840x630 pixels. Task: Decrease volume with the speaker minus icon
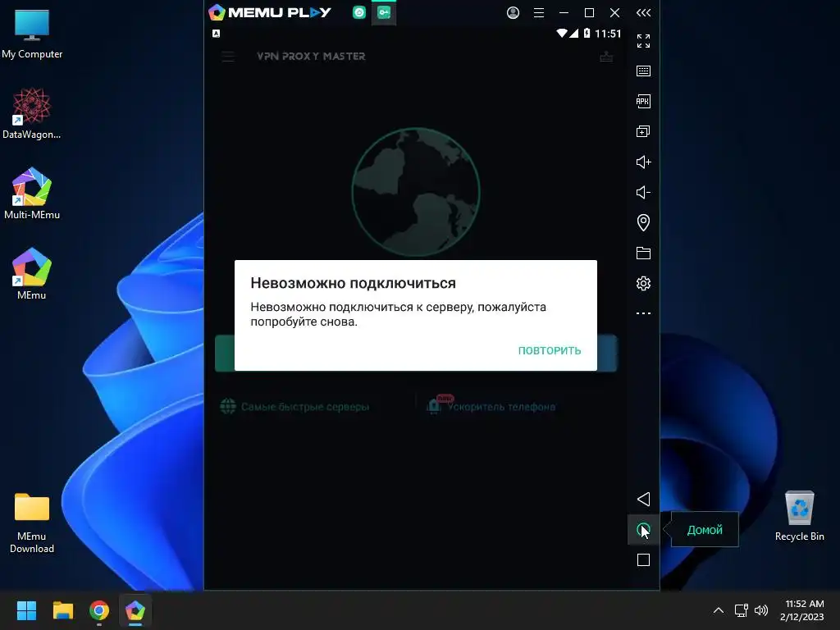pos(643,192)
